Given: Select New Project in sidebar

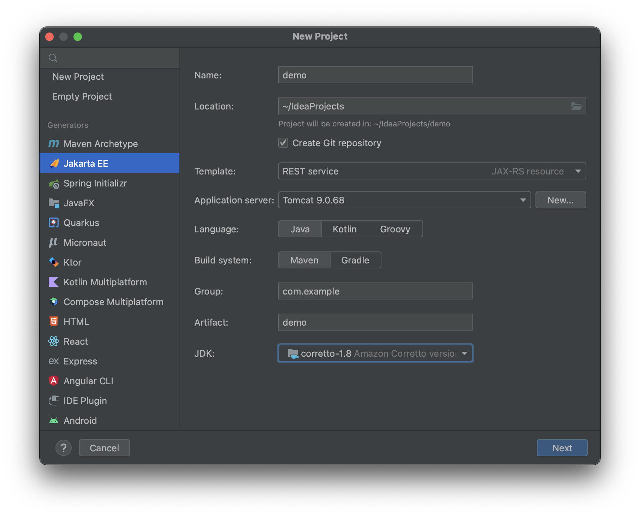Looking at the screenshot, I should pyautogui.click(x=109, y=77).
